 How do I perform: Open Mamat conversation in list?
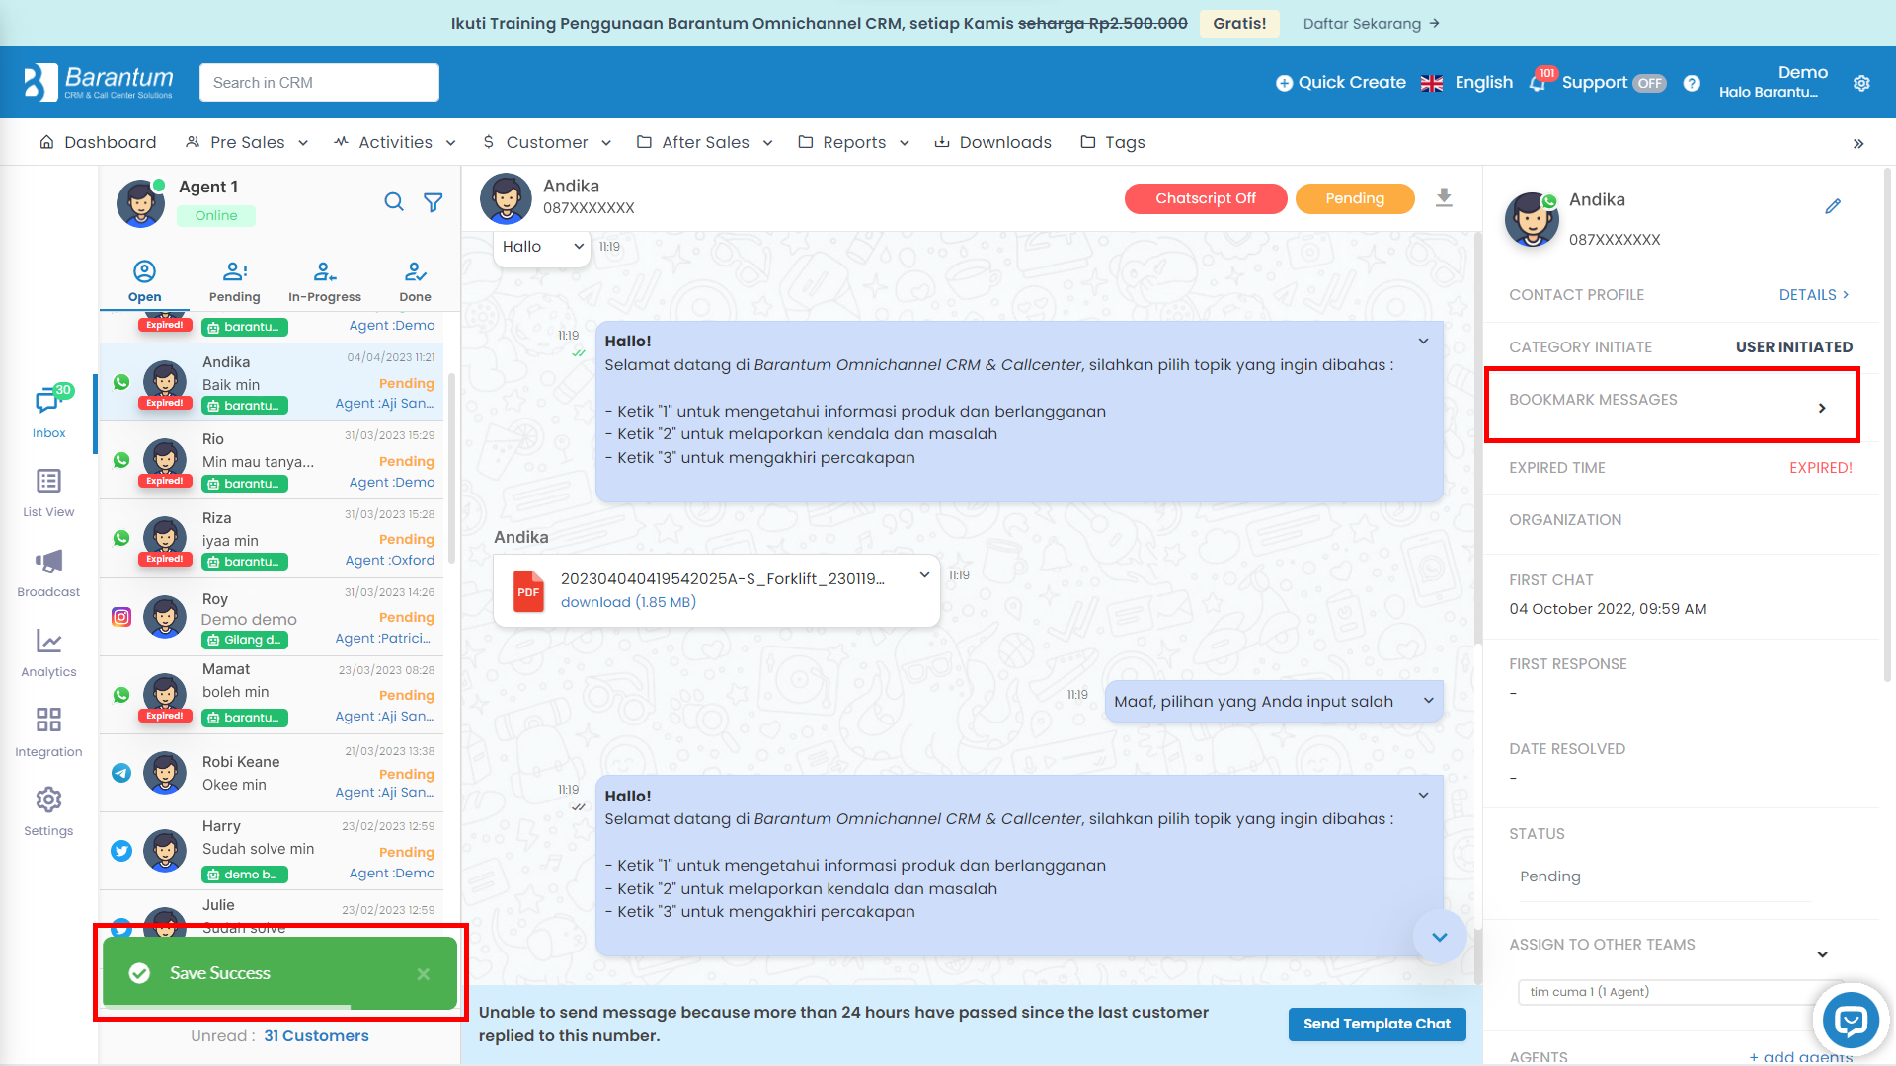[x=272, y=695]
